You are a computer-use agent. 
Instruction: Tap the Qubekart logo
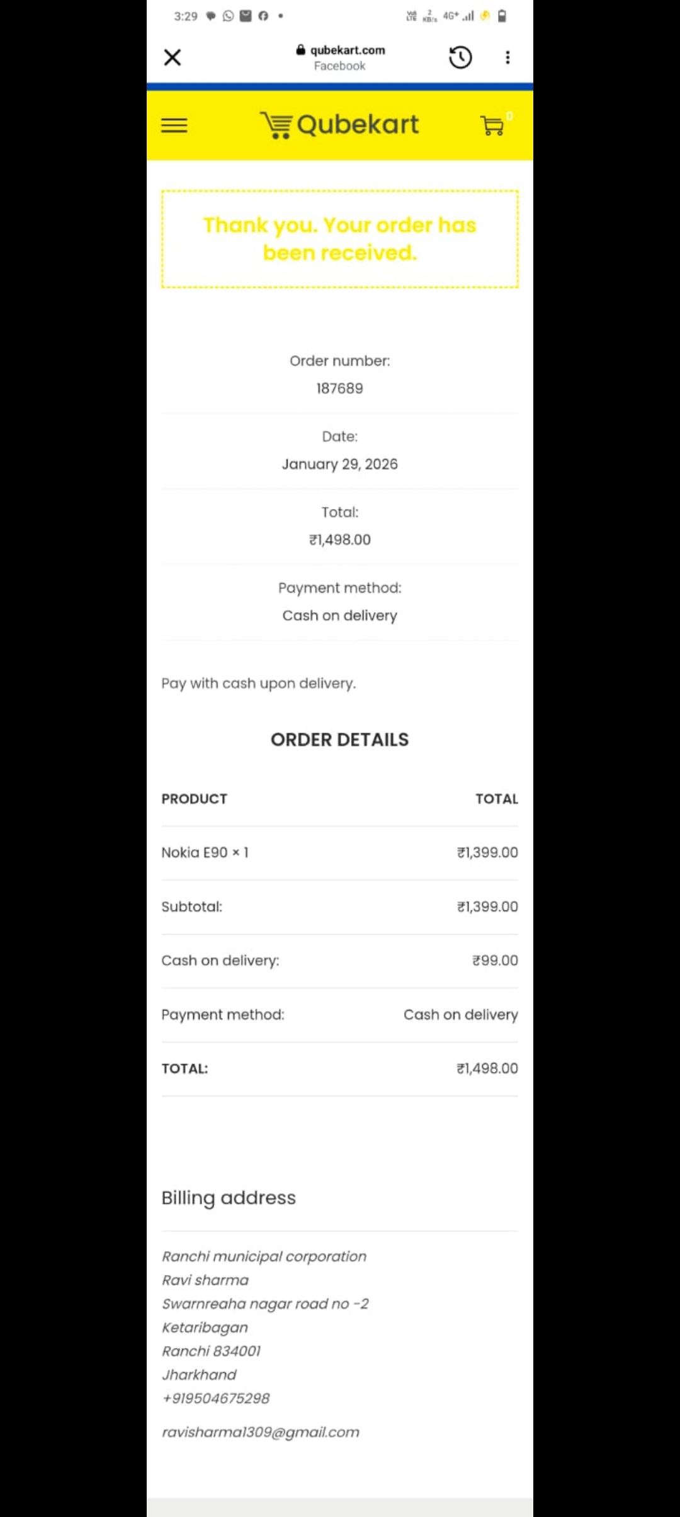339,125
